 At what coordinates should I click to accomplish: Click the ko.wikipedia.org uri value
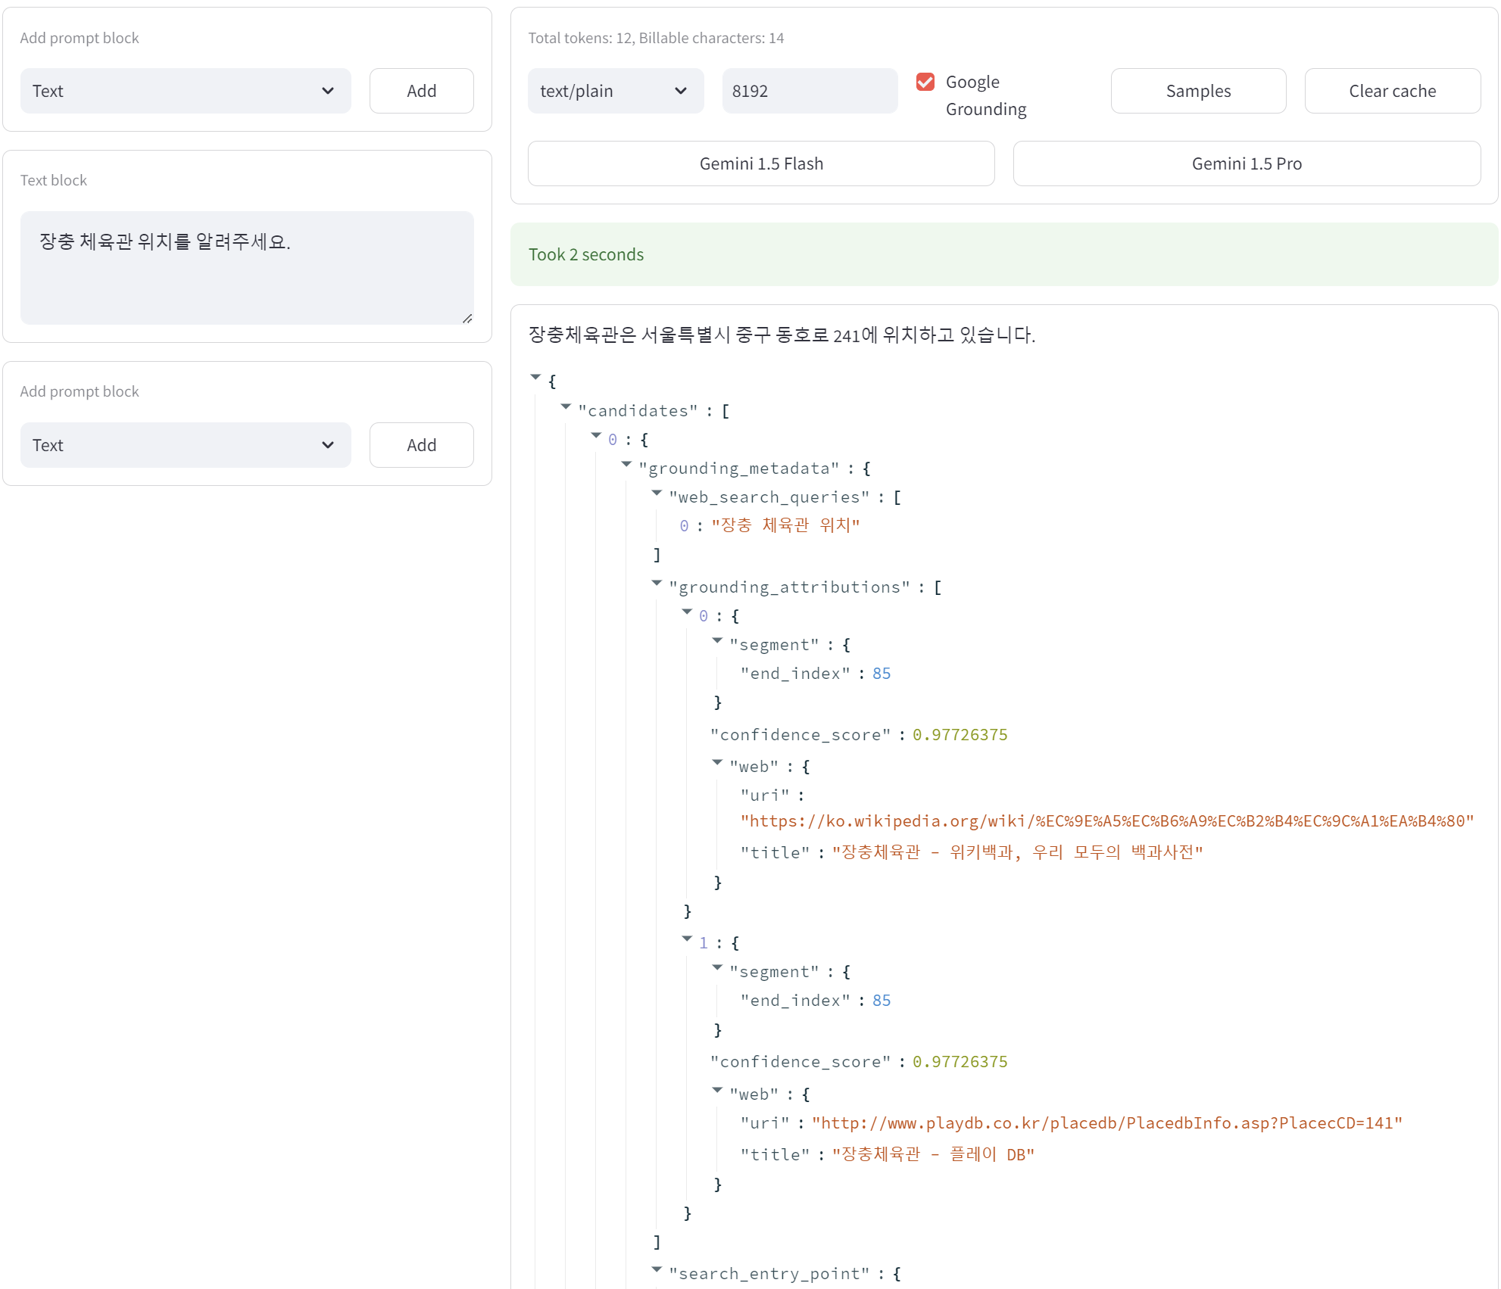[1106, 821]
